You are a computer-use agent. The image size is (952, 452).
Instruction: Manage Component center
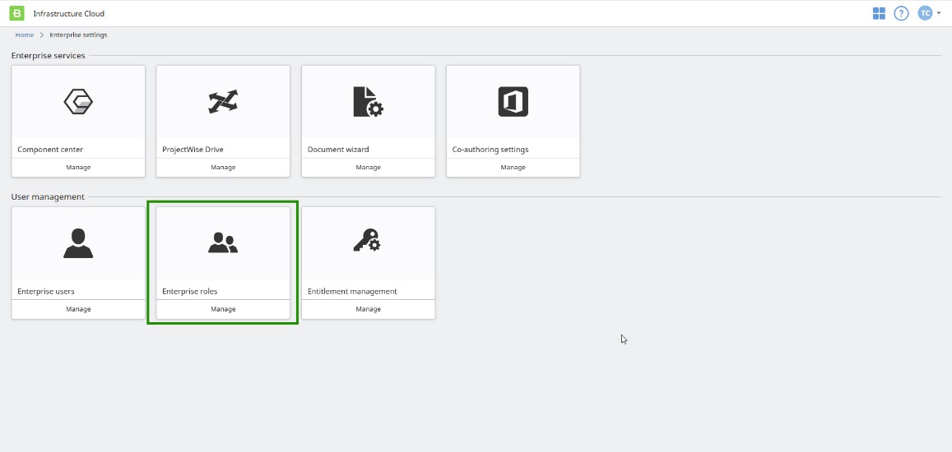pos(78,168)
